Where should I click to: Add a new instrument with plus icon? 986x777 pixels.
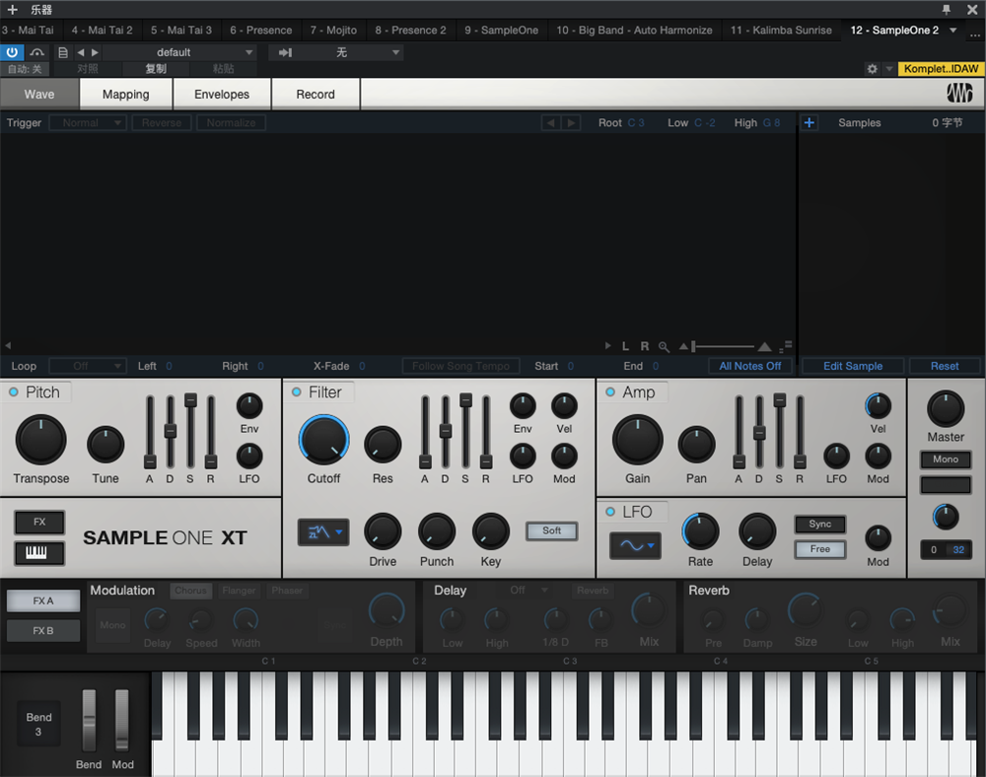coord(12,10)
